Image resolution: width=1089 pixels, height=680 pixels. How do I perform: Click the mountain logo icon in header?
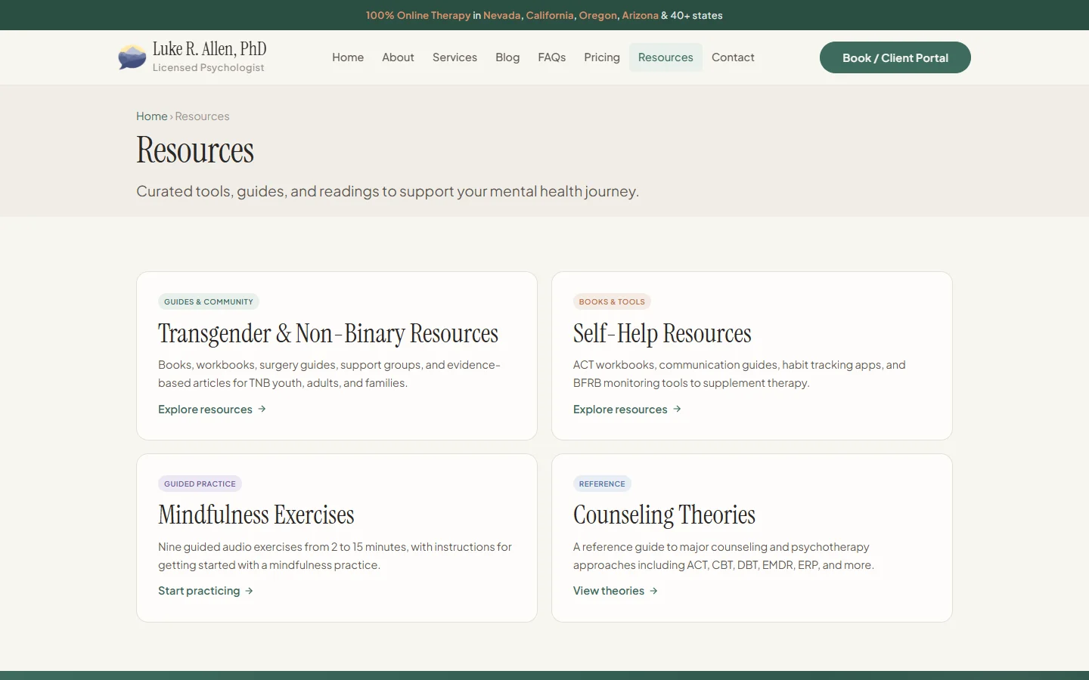[x=132, y=57]
